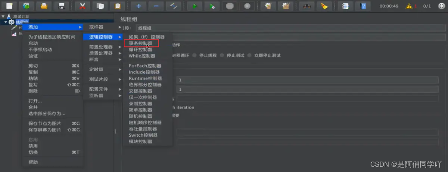Screen dimensions: 448x172
Task: Select the 立即停止测试 radio option
Action: pos(265,55)
